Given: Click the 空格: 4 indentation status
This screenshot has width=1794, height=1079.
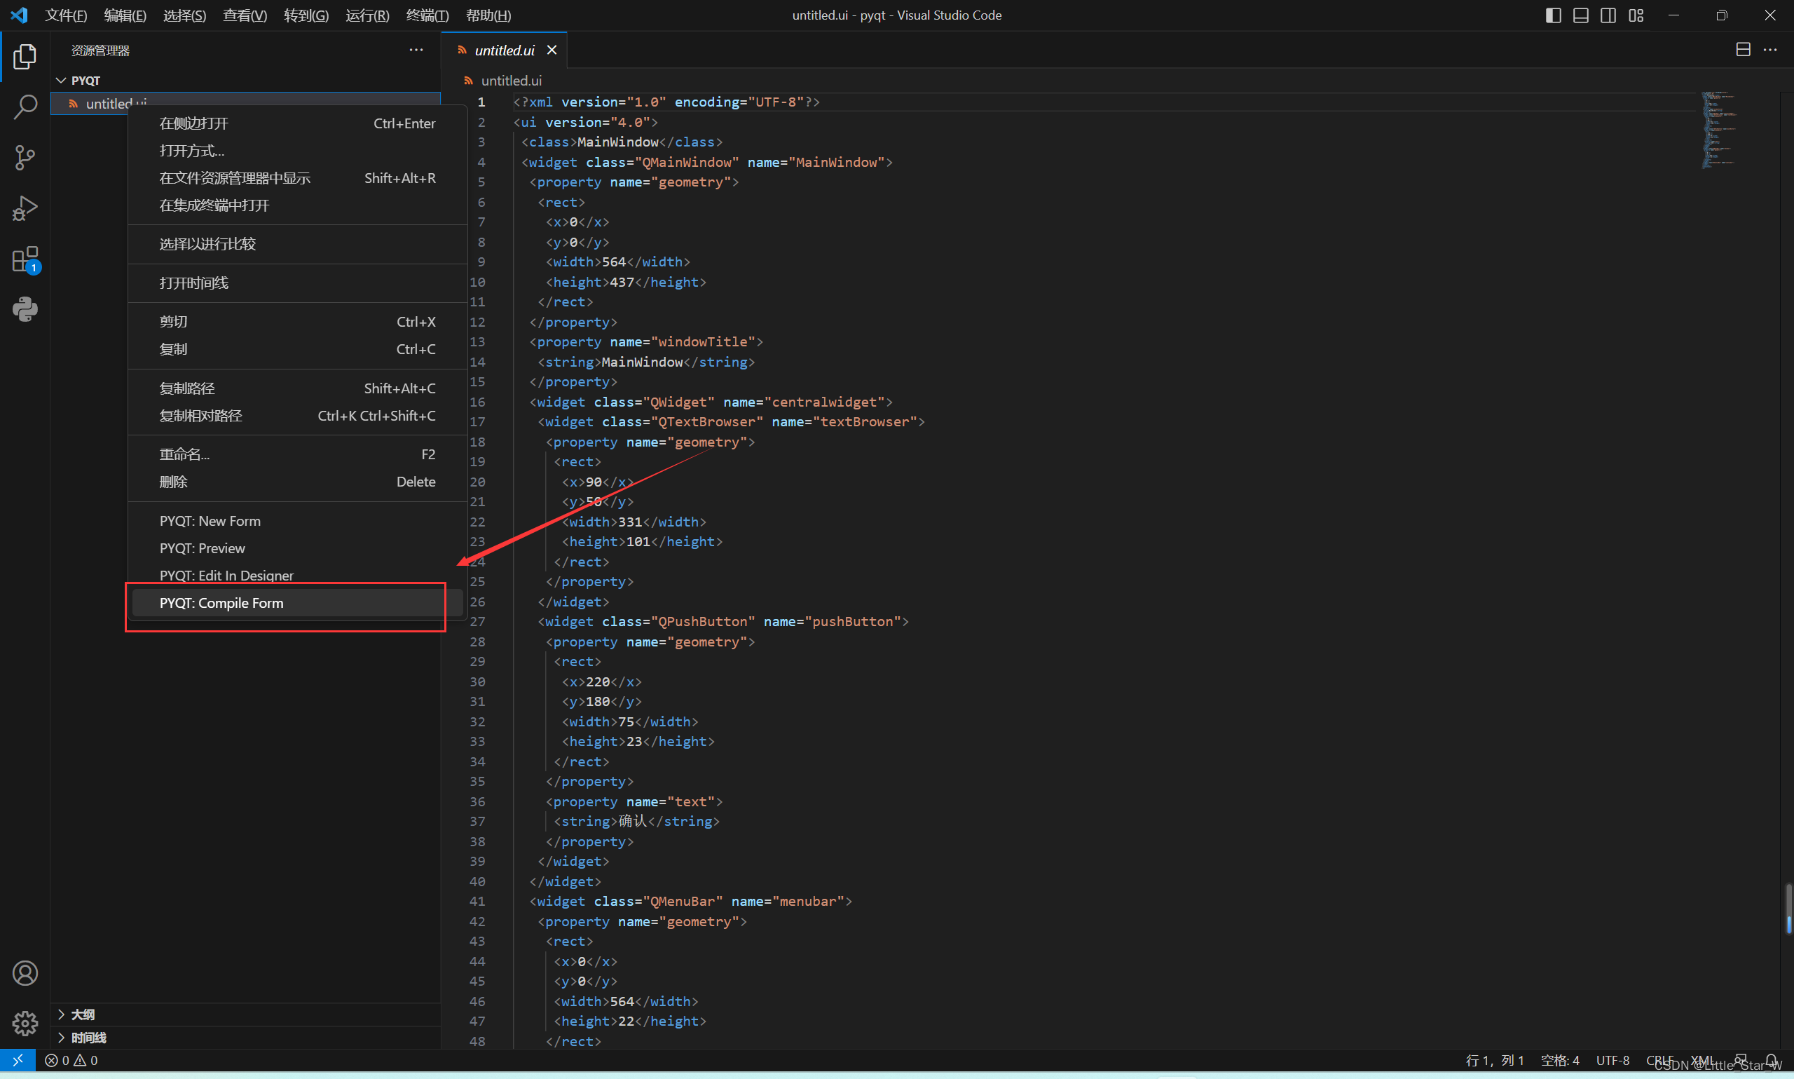Looking at the screenshot, I should click(x=1559, y=1060).
